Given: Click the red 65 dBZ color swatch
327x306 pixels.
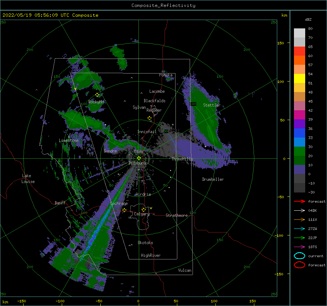Looking at the screenshot, I should click(x=299, y=51).
